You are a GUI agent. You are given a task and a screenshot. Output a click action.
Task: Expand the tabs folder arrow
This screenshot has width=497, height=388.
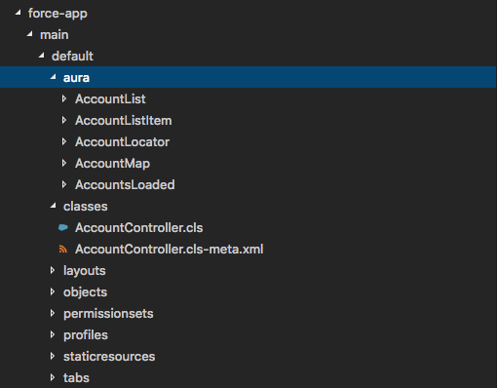(x=53, y=377)
